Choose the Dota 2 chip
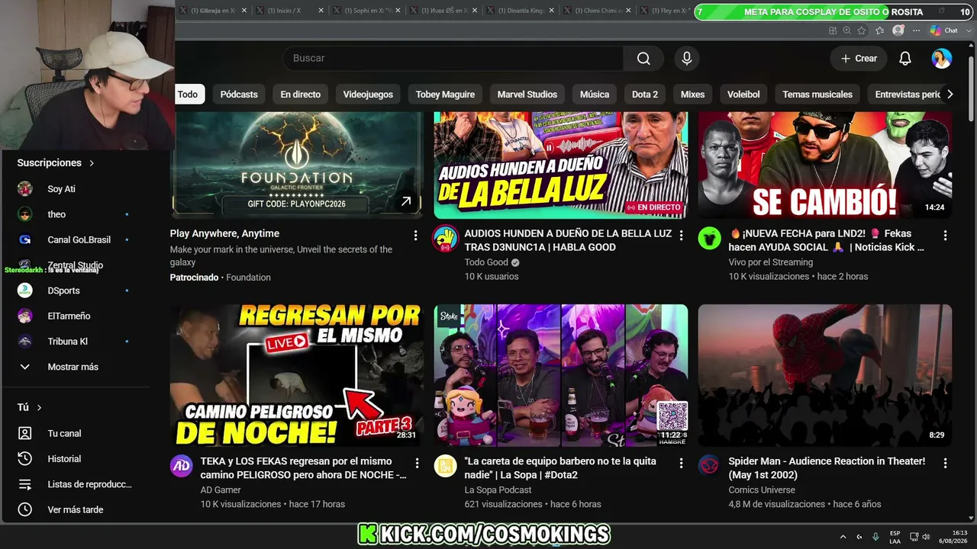Viewport: 977px width, 549px height. click(x=645, y=95)
